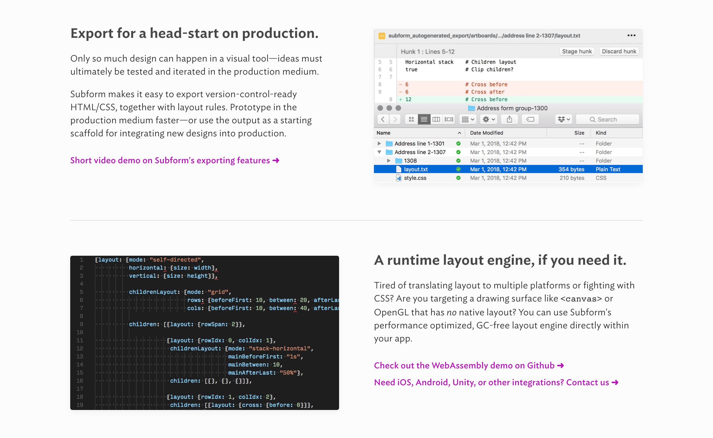Go back with the Finder back arrow
This screenshot has width=713, height=438.
383,119
